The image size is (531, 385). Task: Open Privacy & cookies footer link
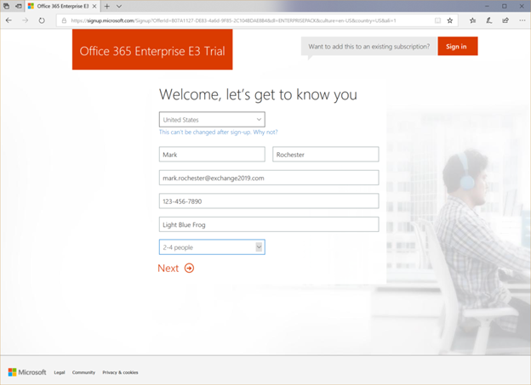pyautogui.click(x=120, y=372)
